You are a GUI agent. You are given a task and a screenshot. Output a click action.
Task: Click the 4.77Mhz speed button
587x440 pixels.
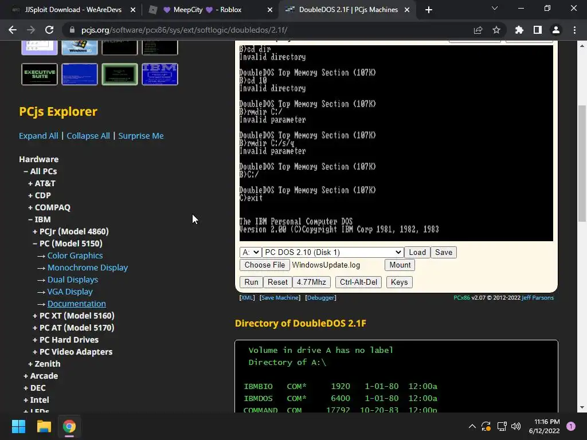[x=311, y=282]
